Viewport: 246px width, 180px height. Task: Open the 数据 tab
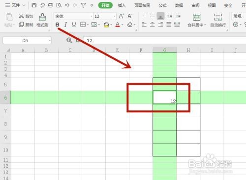point(179,5)
